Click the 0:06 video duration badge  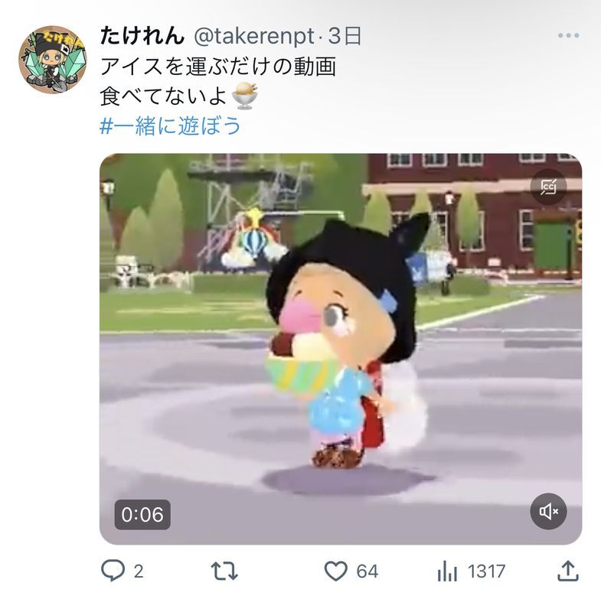pyautogui.click(x=142, y=514)
